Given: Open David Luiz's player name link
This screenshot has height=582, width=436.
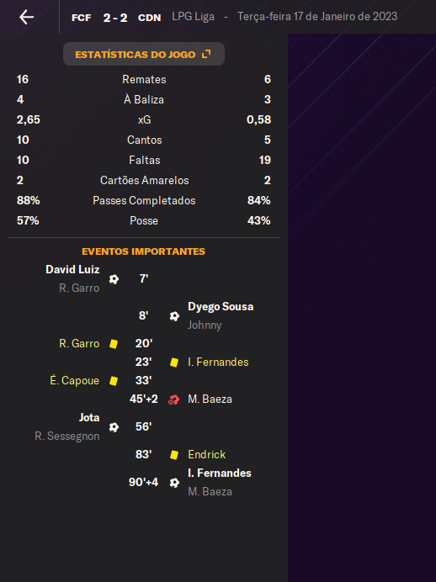Looking at the screenshot, I should (72, 269).
